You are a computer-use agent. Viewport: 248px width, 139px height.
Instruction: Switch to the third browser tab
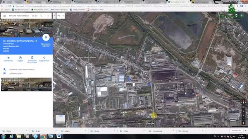(60, 2)
